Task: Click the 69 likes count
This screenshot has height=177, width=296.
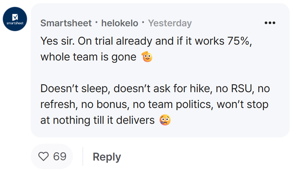Action: [60, 156]
